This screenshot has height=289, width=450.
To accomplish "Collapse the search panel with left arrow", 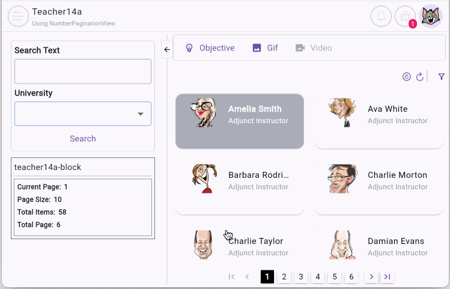I will [x=167, y=49].
